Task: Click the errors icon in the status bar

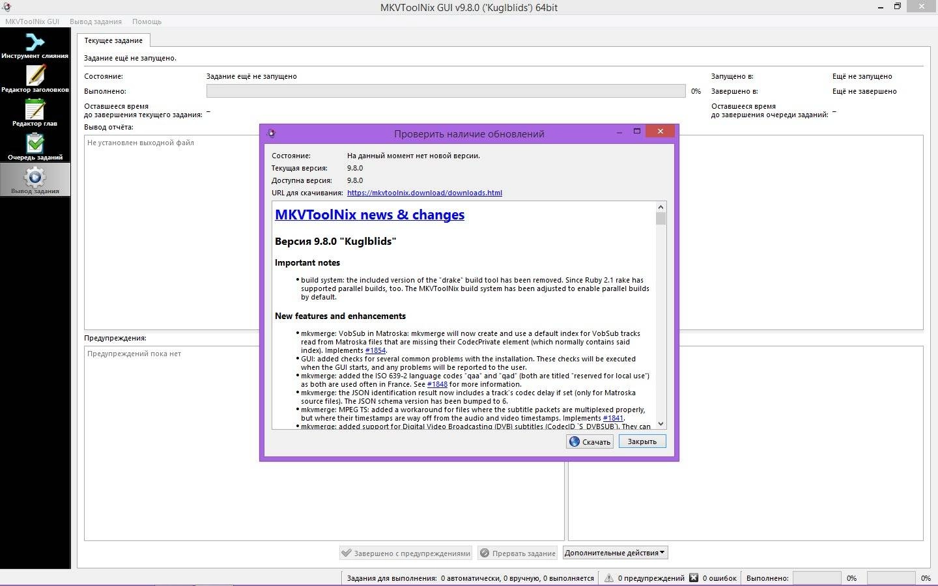Action: [694, 578]
